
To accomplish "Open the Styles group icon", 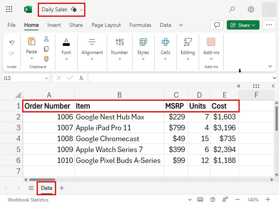I will tap(143, 42).
